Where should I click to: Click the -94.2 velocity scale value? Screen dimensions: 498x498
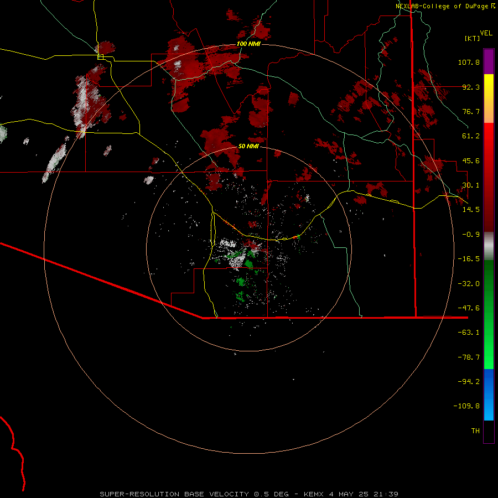click(469, 382)
